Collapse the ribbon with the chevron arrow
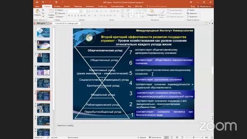Viewport: 247px width, 139px height. (212, 20)
